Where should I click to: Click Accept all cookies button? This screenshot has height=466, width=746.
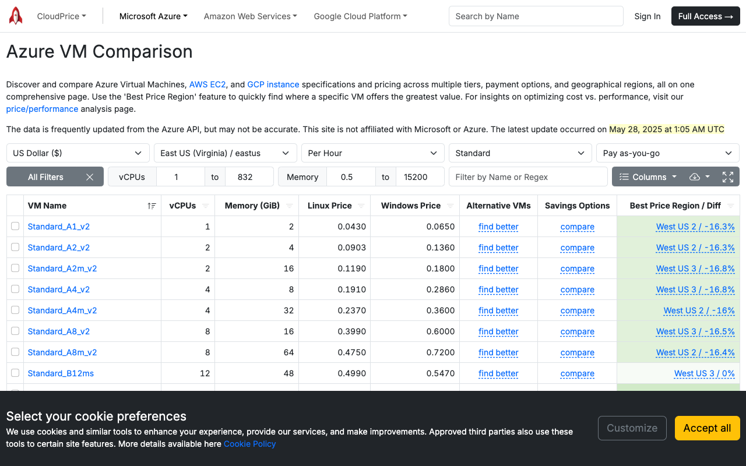click(x=708, y=428)
